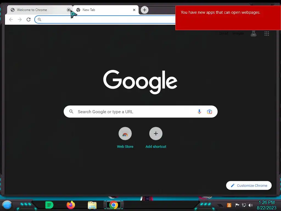Launch Firefox from the taskbar
Image resolution: width=281 pixels, height=211 pixels.
pyautogui.click(x=71, y=205)
